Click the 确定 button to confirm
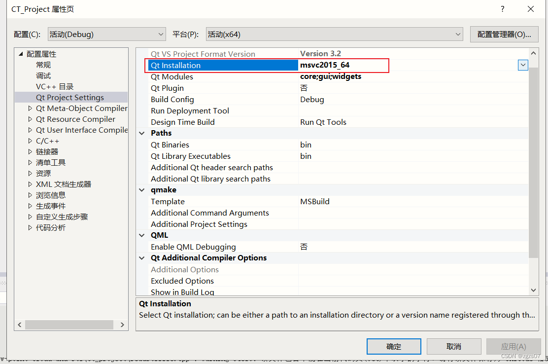The image size is (548, 364). coord(393,346)
